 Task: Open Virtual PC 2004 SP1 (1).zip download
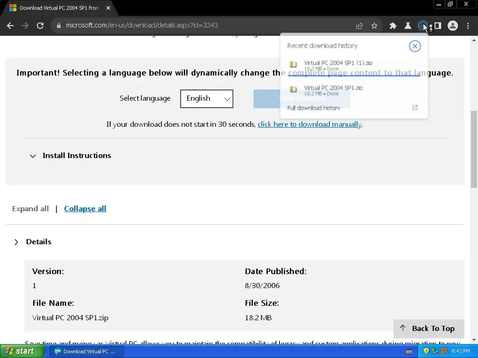point(354,65)
